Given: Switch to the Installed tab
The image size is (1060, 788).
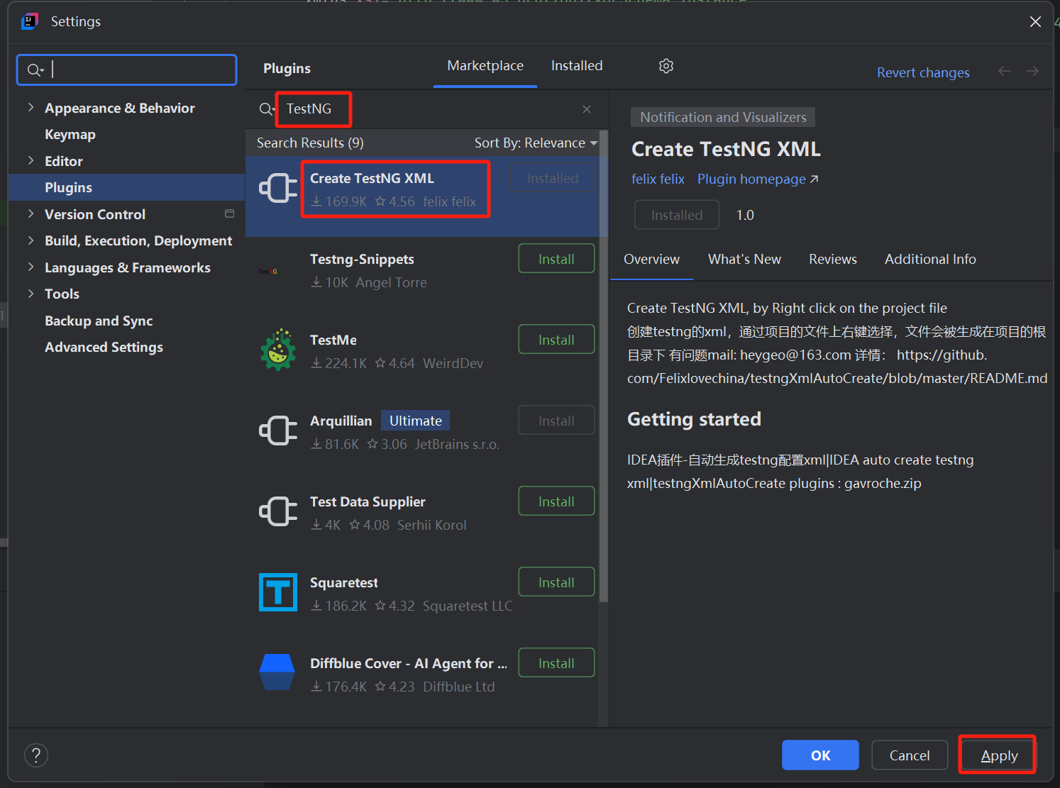Looking at the screenshot, I should click(577, 66).
